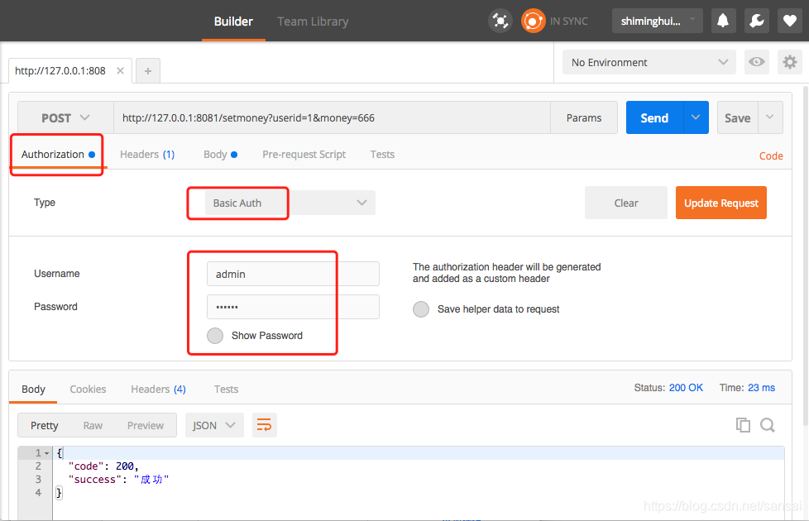Close the http://127.0.0.1:808 request tab

coord(120,70)
